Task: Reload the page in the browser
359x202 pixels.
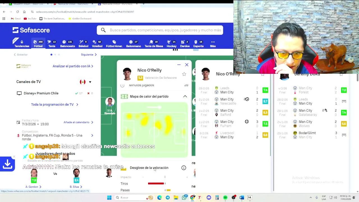Action: tap(17, 12)
